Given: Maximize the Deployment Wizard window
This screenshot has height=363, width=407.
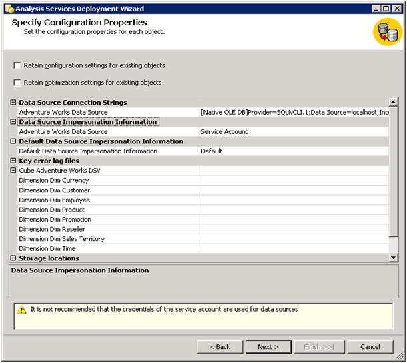Looking at the screenshot, I should pos(386,9).
